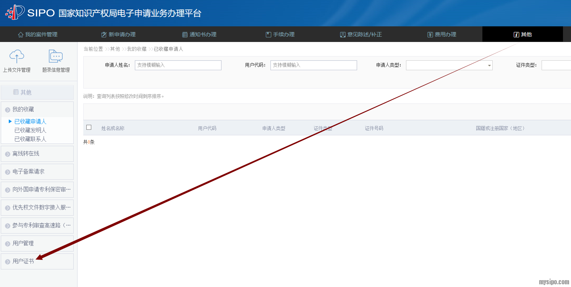Open the 通知书办理 tab
The height and width of the screenshot is (287, 571).
[199, 34]
